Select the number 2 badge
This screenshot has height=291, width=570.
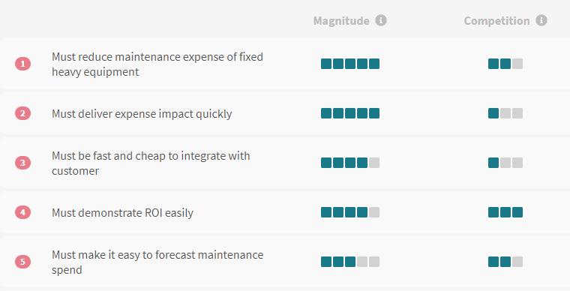pyautogui.click(x=23, y=113)
